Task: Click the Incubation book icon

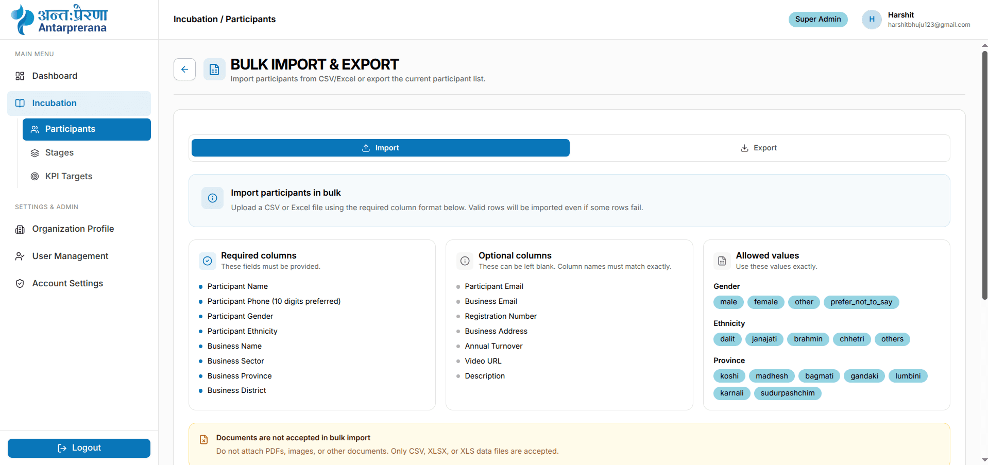Action: click(x=20, y=104)
